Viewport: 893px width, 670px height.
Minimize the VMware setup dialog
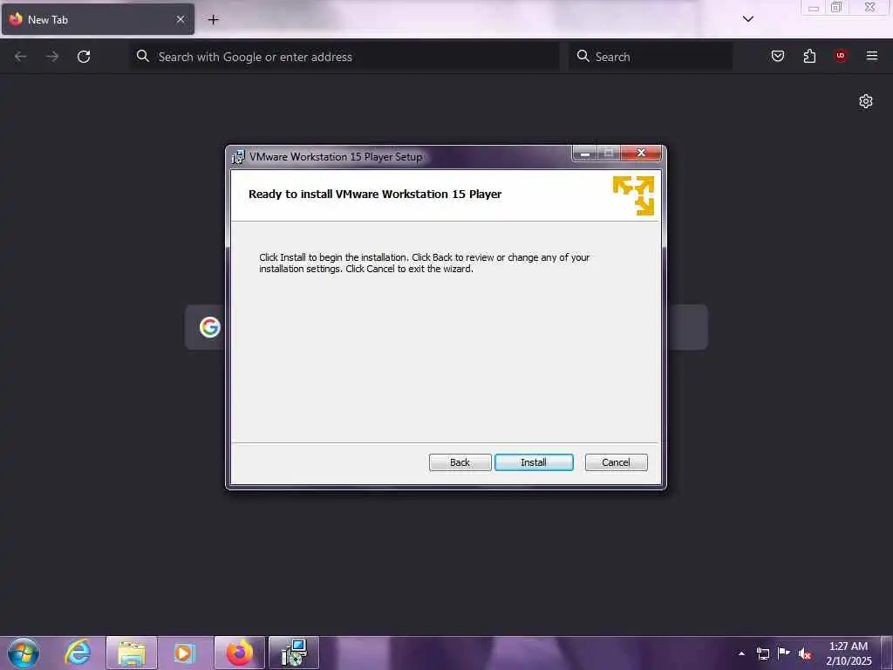[x=585, y=153]
